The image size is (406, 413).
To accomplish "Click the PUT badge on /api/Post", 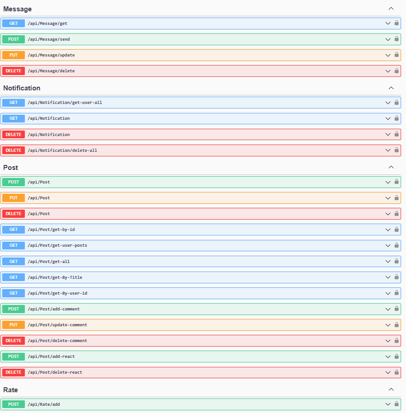I will 14,198.
